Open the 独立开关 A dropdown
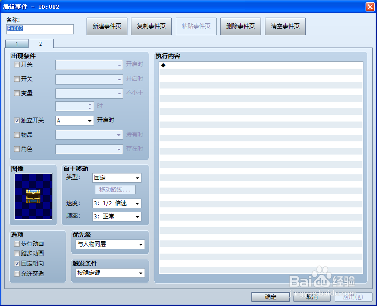The image size is (377, 306). (x=75, y=121)
